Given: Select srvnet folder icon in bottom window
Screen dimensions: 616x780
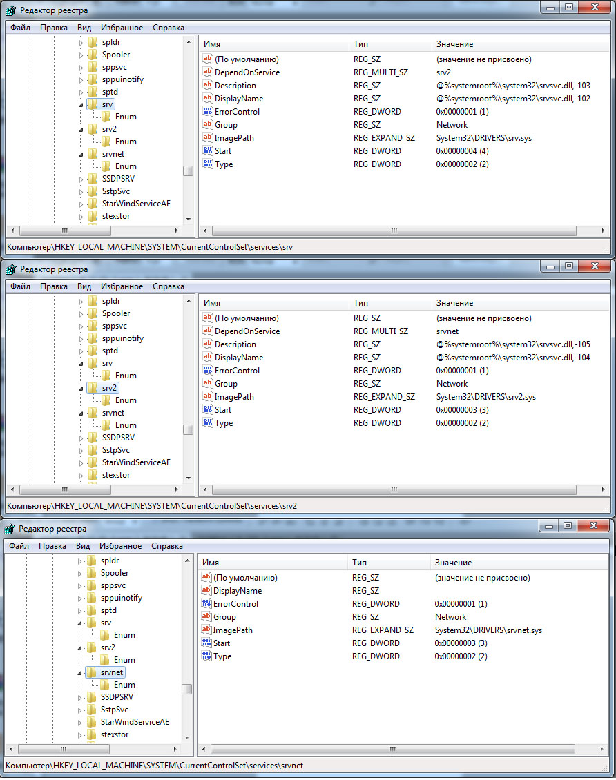Looking at the screenshot, I should click(x=92, y=672).
